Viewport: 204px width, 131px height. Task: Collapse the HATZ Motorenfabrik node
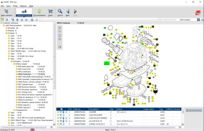4,26
